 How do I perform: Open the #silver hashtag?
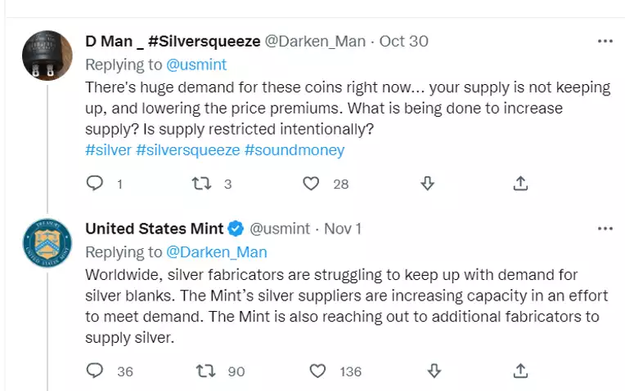pyautogui.click(x=108, y=150)
